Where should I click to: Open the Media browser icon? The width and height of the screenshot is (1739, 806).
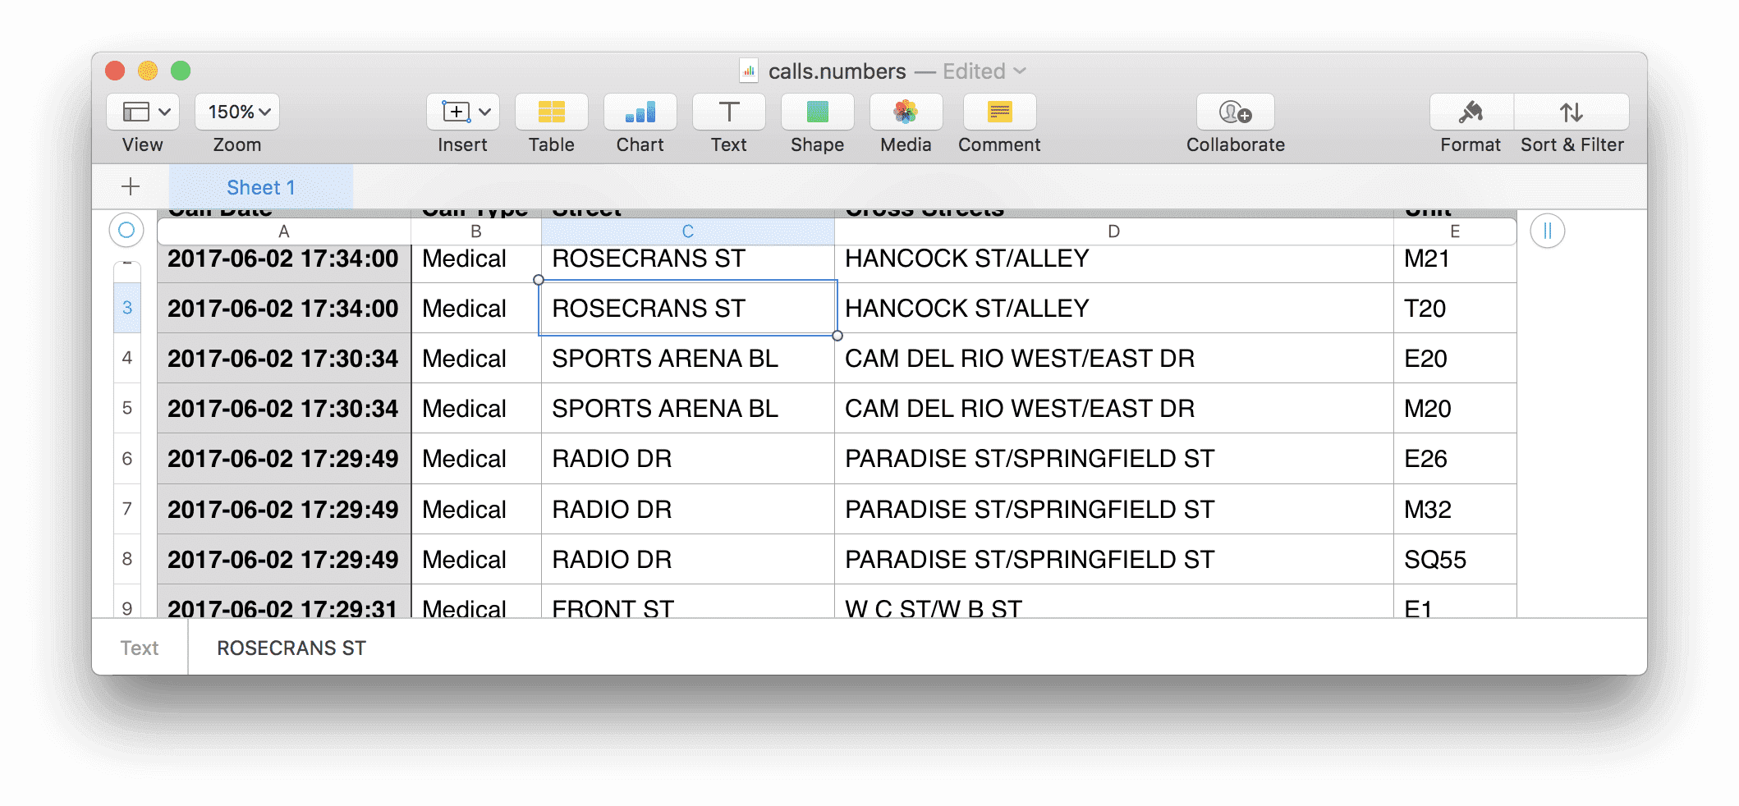pyautogui.click(x=906, y=112)
